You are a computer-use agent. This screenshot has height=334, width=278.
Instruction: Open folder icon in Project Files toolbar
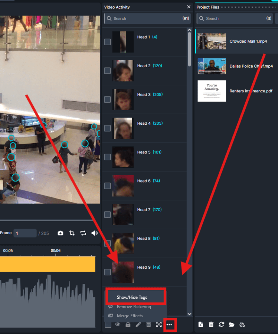(232, 324)
